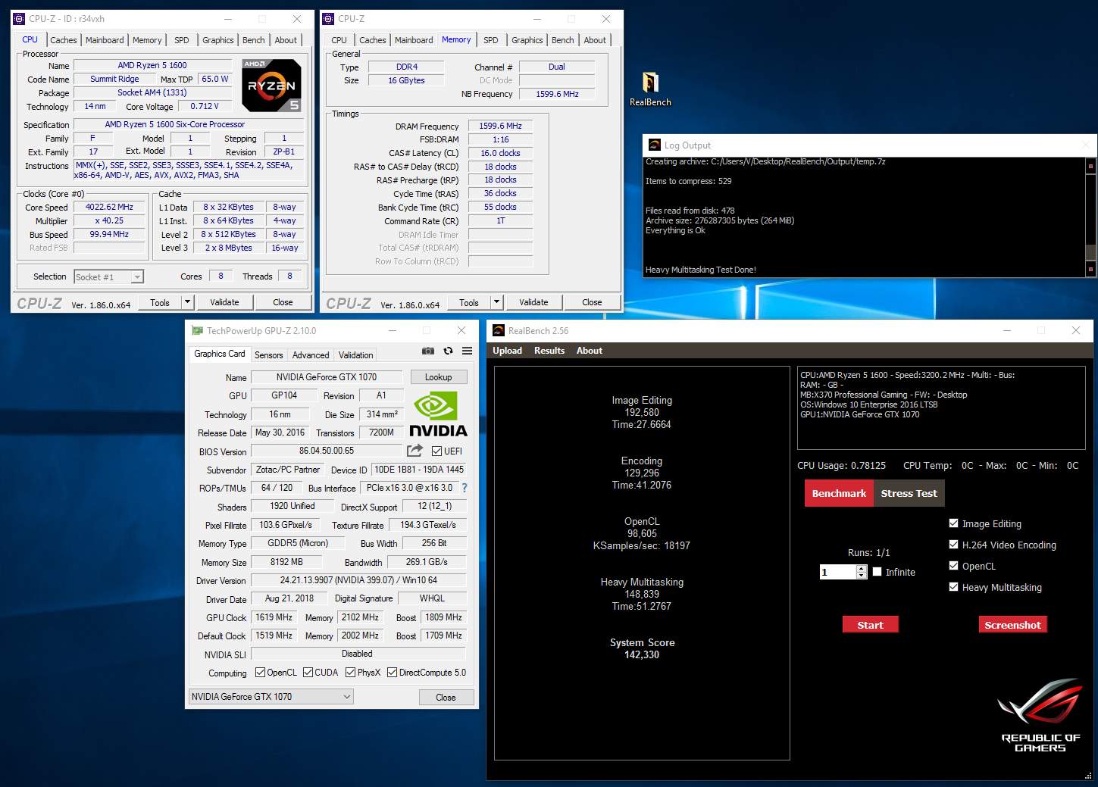
Task: Click the GPU-Z title bar icon
Action: (198, 331)
